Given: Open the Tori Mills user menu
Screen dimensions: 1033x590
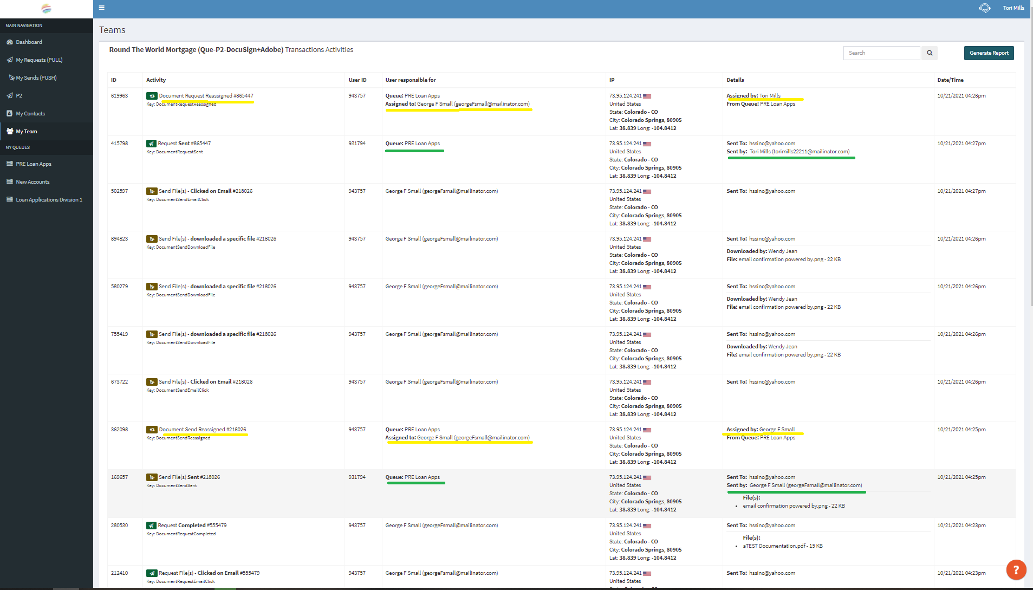Looking at the screenshot, I should tap(1013, 8).
